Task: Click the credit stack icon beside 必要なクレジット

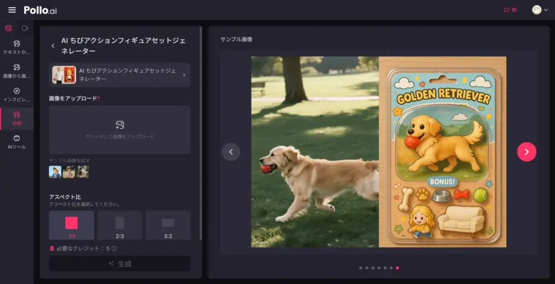Action: 52,249
